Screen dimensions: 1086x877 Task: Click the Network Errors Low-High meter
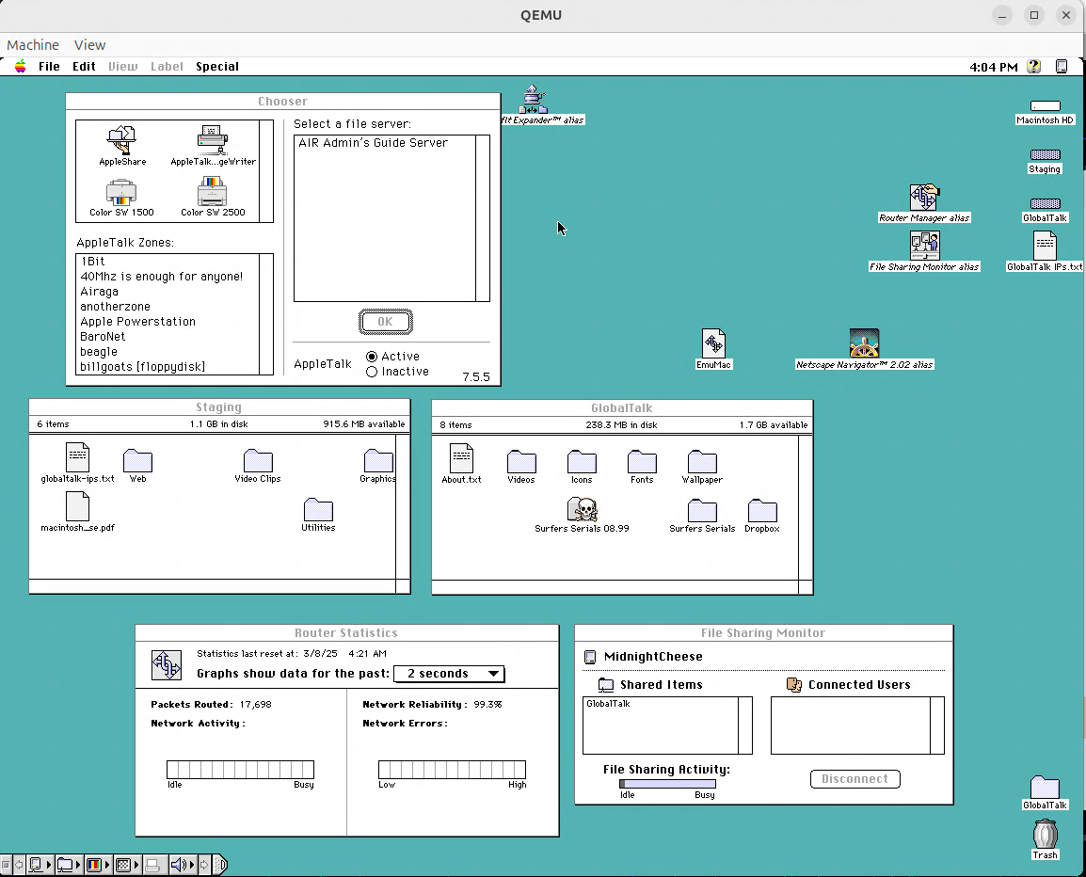tap(453, 770)
